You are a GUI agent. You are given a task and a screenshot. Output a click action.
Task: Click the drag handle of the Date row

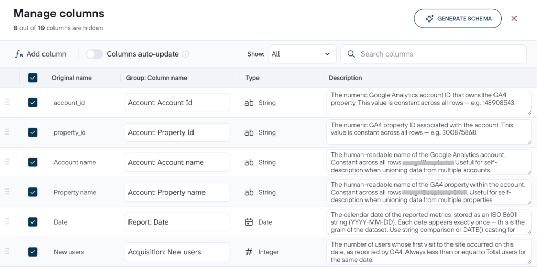point(7,221)
